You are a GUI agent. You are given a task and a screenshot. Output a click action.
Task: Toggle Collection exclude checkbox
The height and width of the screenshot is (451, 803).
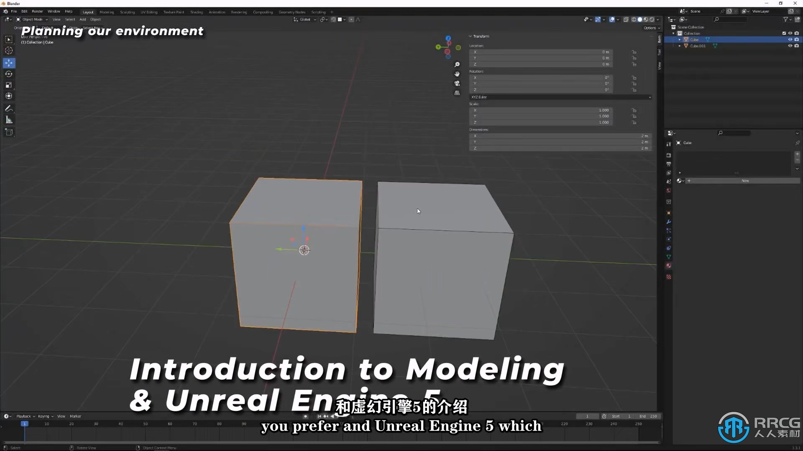(784, 33)
